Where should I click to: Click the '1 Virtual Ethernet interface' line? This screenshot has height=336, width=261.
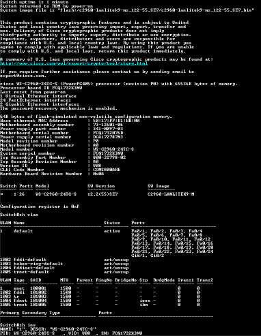coord(38,96)
